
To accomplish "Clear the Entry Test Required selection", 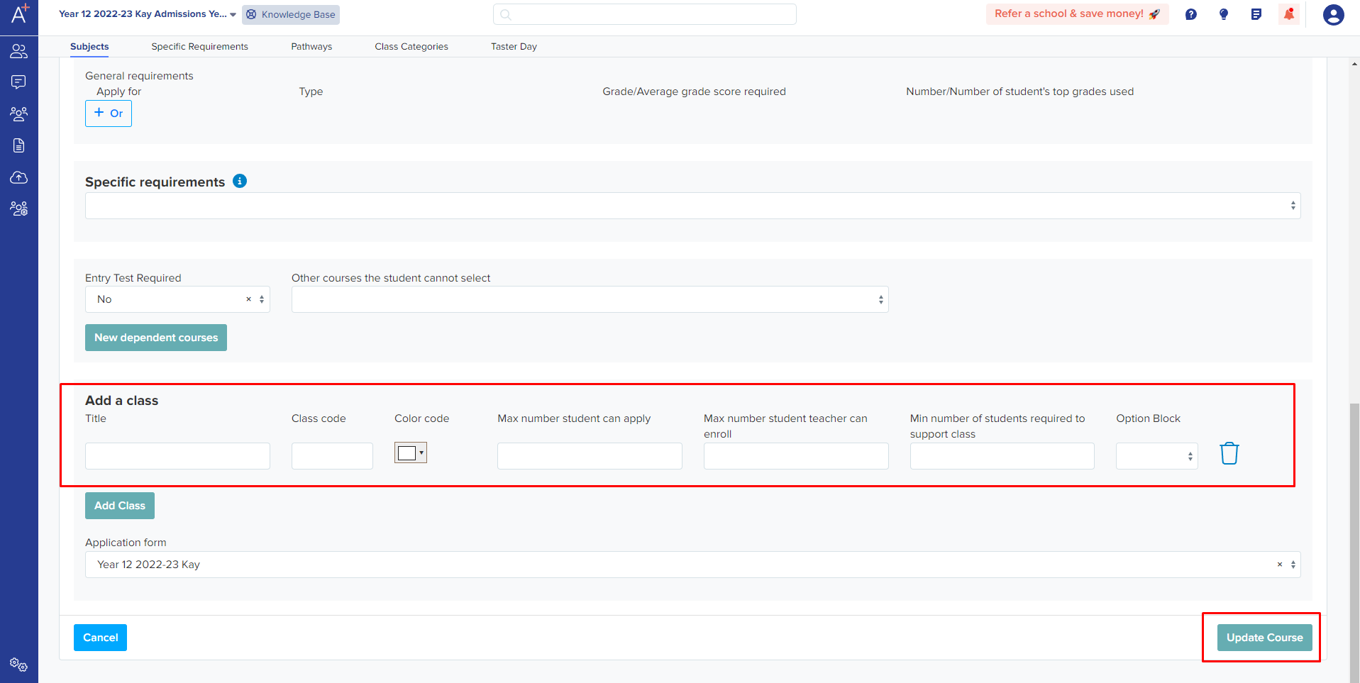I will click(249, 299).
